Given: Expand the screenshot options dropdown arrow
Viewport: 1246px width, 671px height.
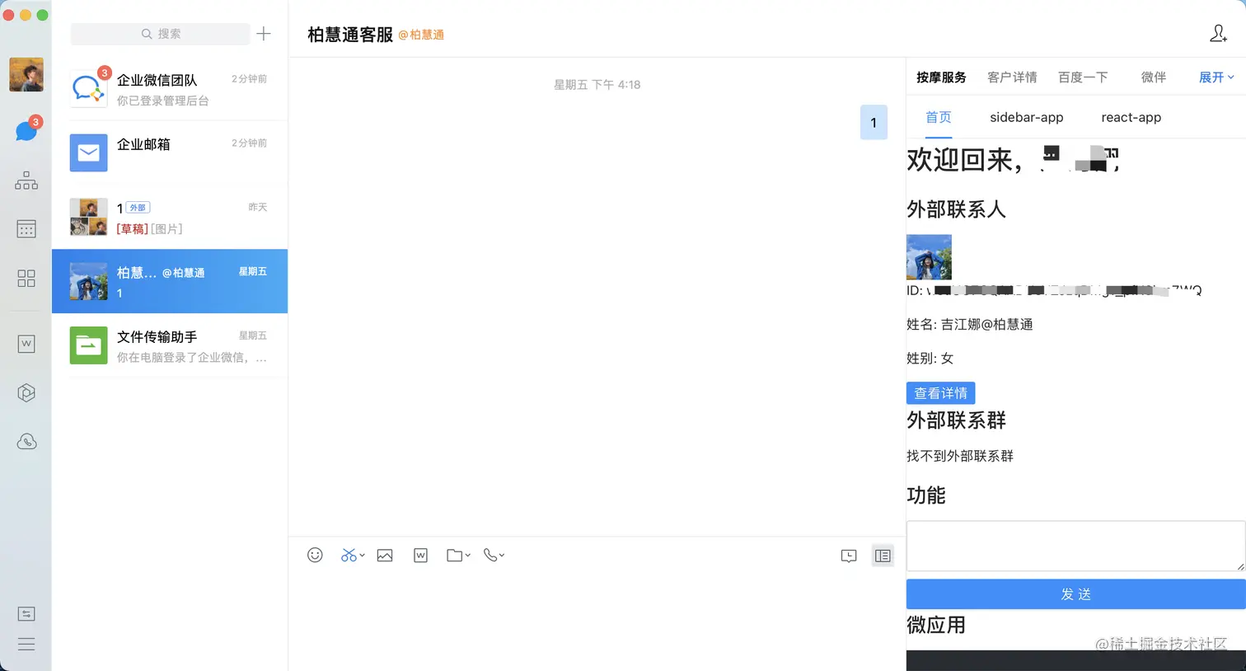Looking at the screenshot, I should point(362,556).
